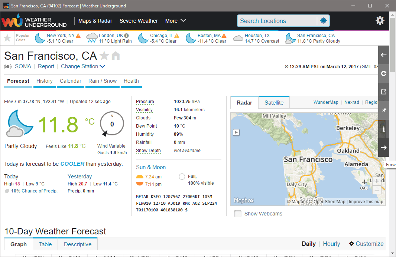Click the SOMA station link
Screen dimensions: 396x257
pyautogui.click(x=23, y=66)
